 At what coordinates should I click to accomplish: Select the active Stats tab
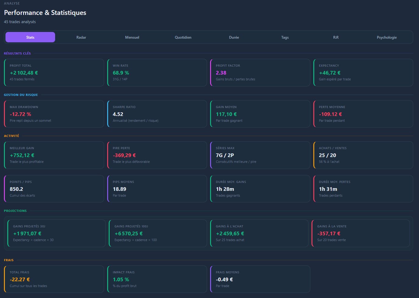tap(30, 37)
